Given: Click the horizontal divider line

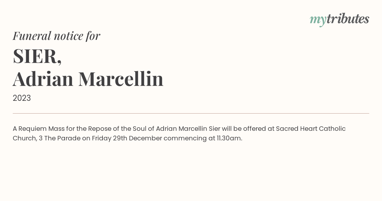Looking at the screenshot, I should point(191,113).
